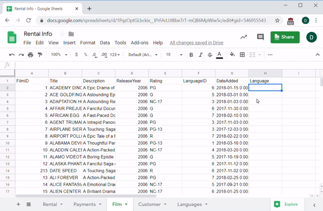323x211 pixels.
Task: Click the print icon
Action: point(31,55)
